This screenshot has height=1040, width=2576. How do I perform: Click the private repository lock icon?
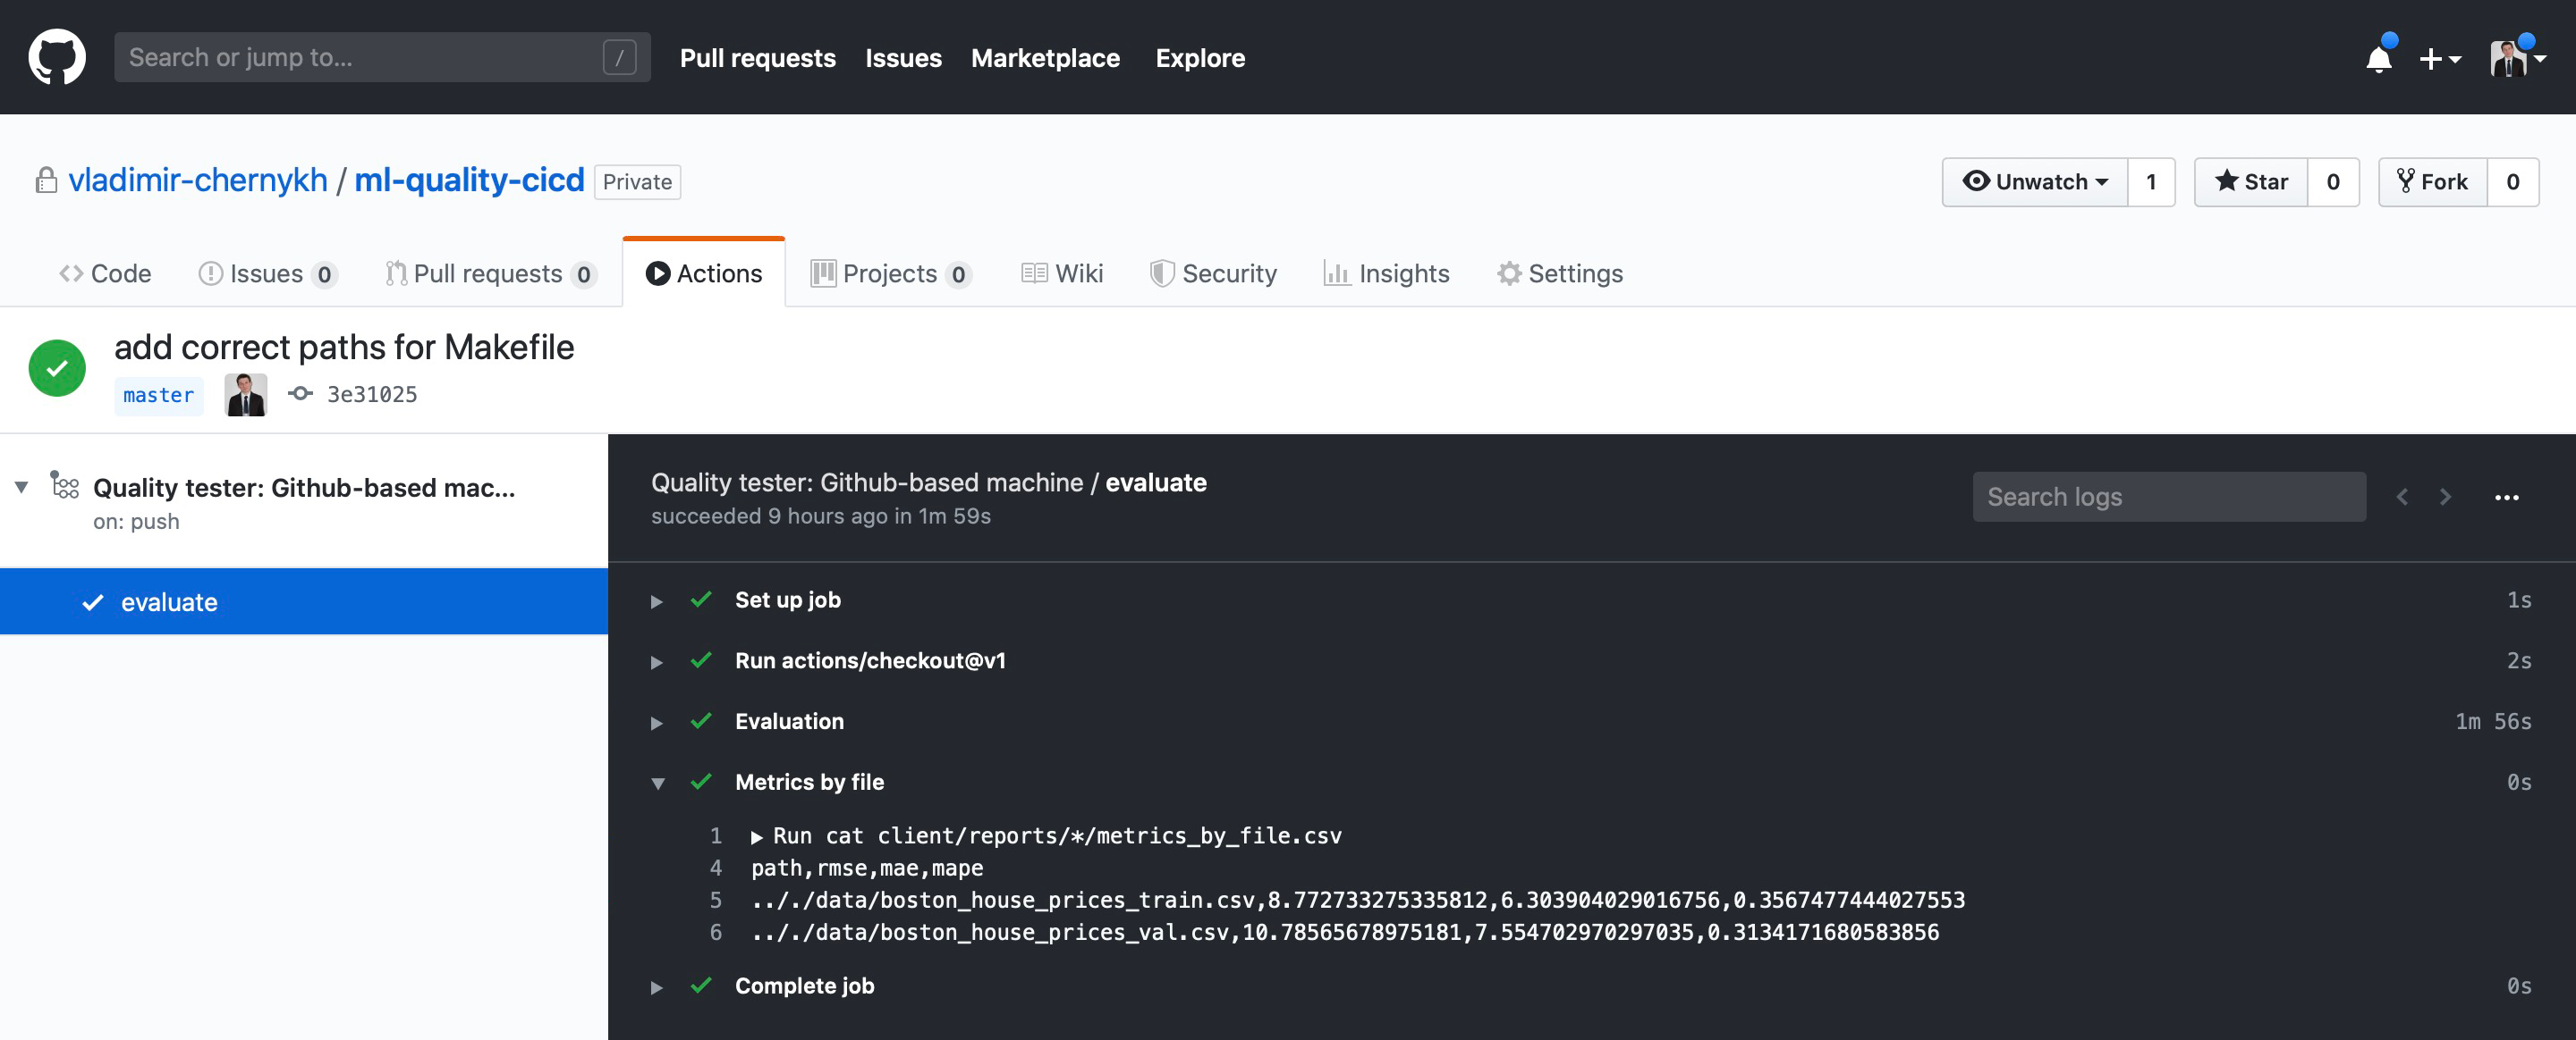pos(46,180)
